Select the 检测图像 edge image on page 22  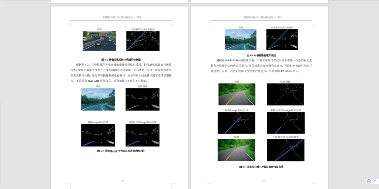285,94
